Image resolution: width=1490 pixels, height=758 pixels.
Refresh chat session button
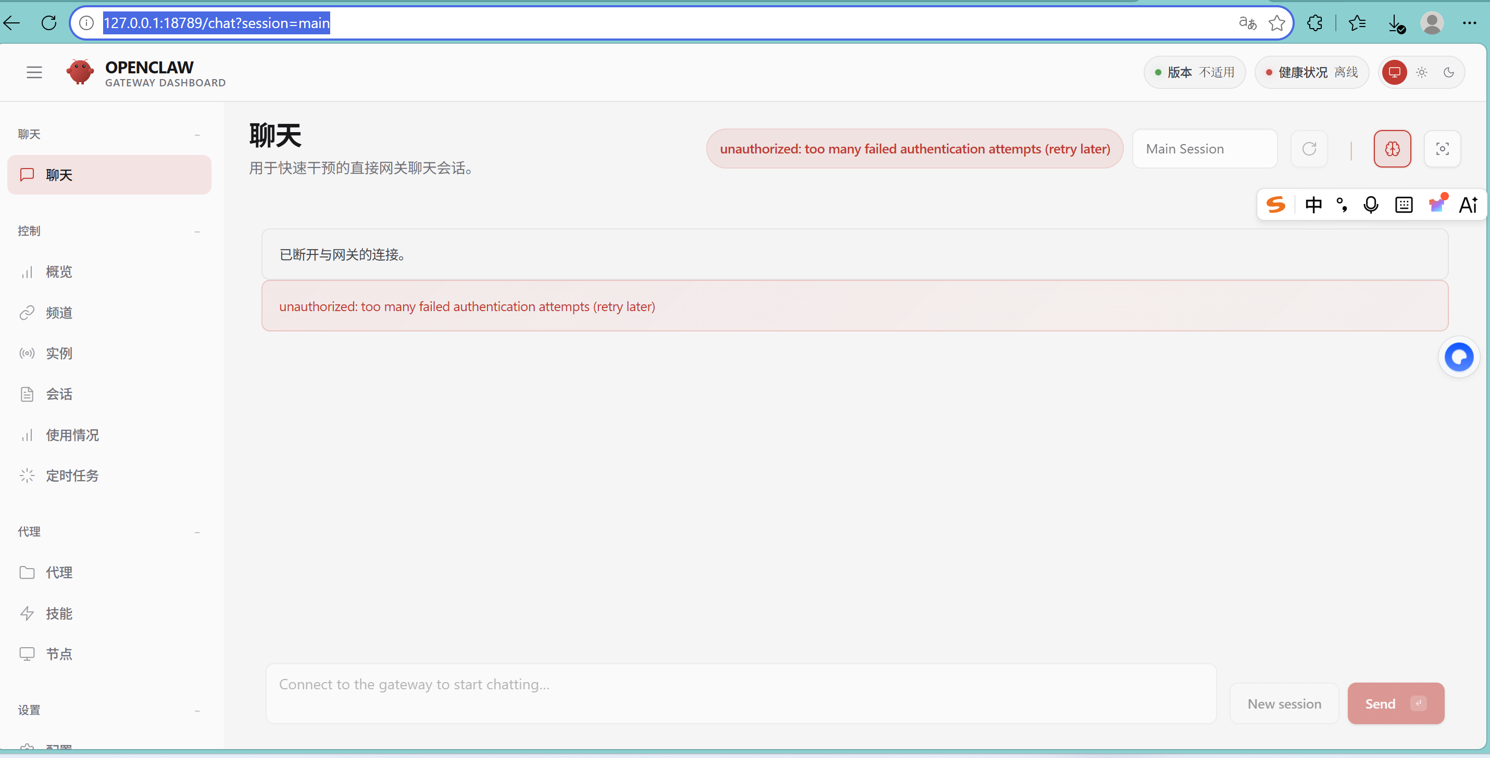[x=1309, y=148]
